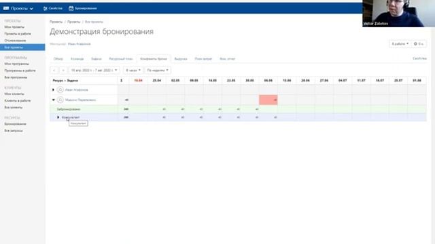
Task: Open manager Иван Агафонов link
Action: 80,44
